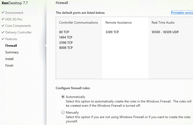Click the Delivery Controller checkmark icon
This screenshot has height=125, width=193.
click(3, 32)
